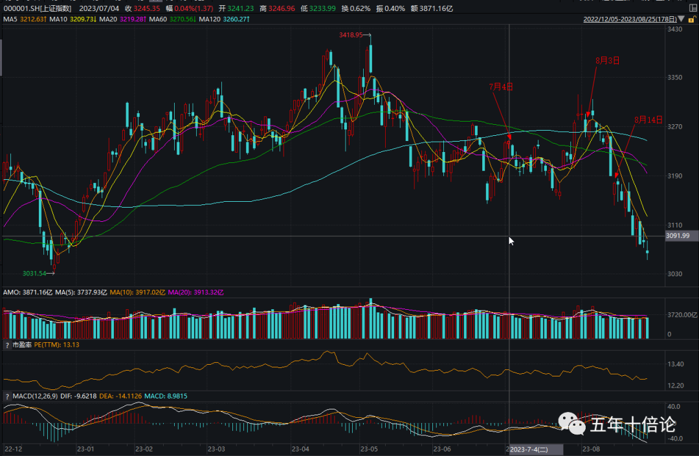699x456 pixels.
Task: Click the 3720.00亿 volume axis label
Action: [683, 315]
